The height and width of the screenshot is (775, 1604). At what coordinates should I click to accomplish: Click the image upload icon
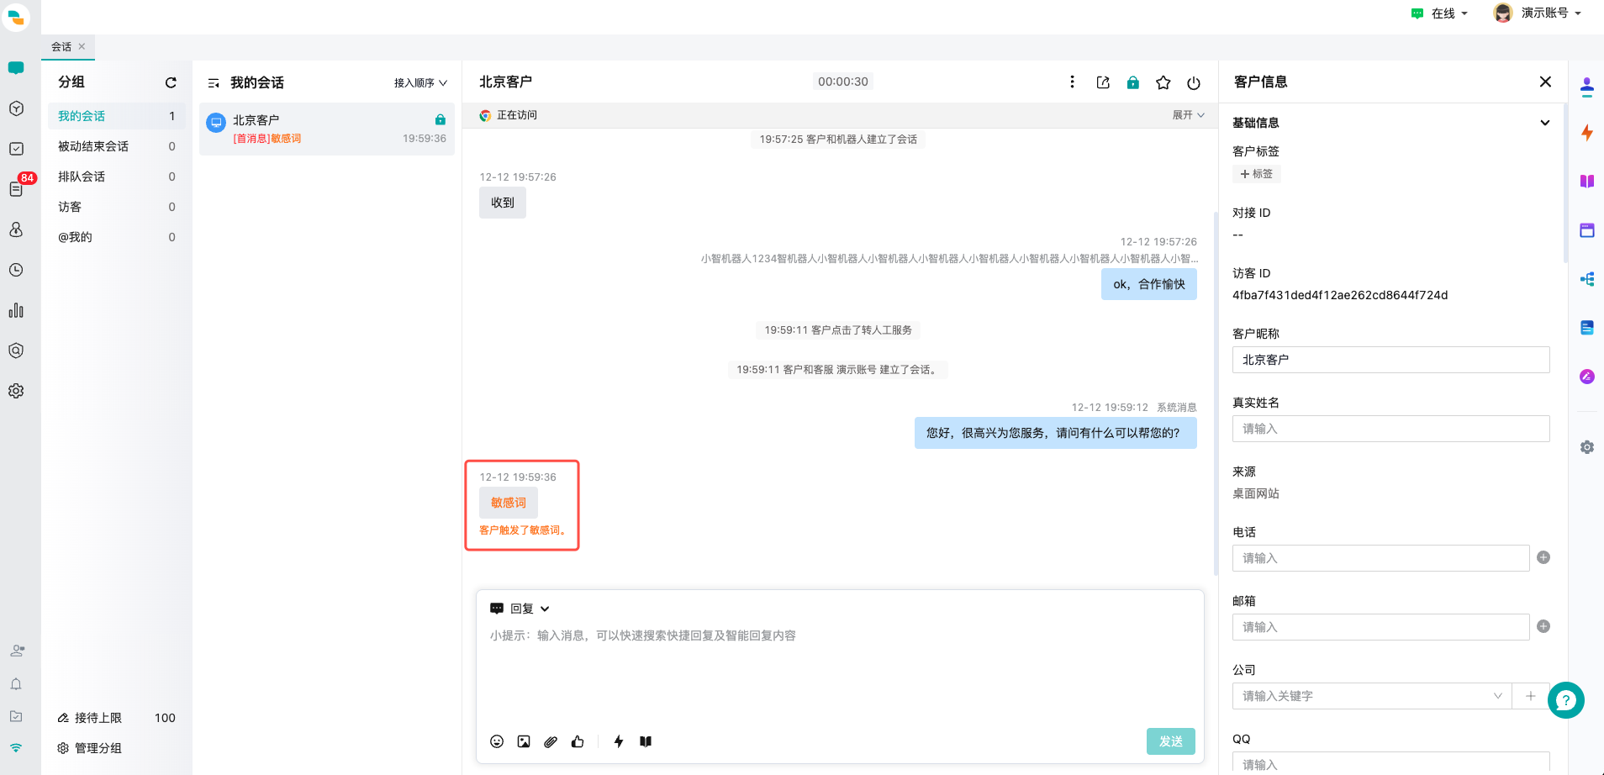coord(524,741)
